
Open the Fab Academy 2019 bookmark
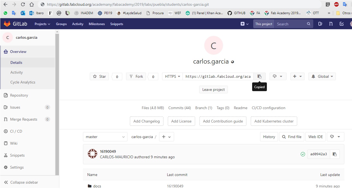coord(282,13)
